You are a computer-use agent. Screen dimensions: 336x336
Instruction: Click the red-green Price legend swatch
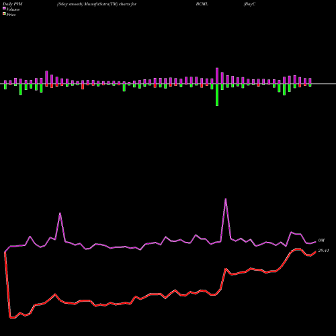pos(4,14)
